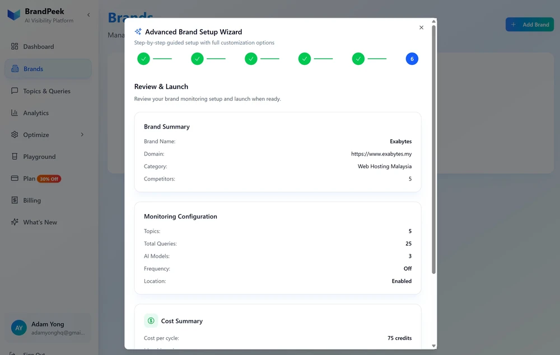Click the Cost Summary dollar icon
Viewport: 560px width, 355px height.
(x=151, y=321)
